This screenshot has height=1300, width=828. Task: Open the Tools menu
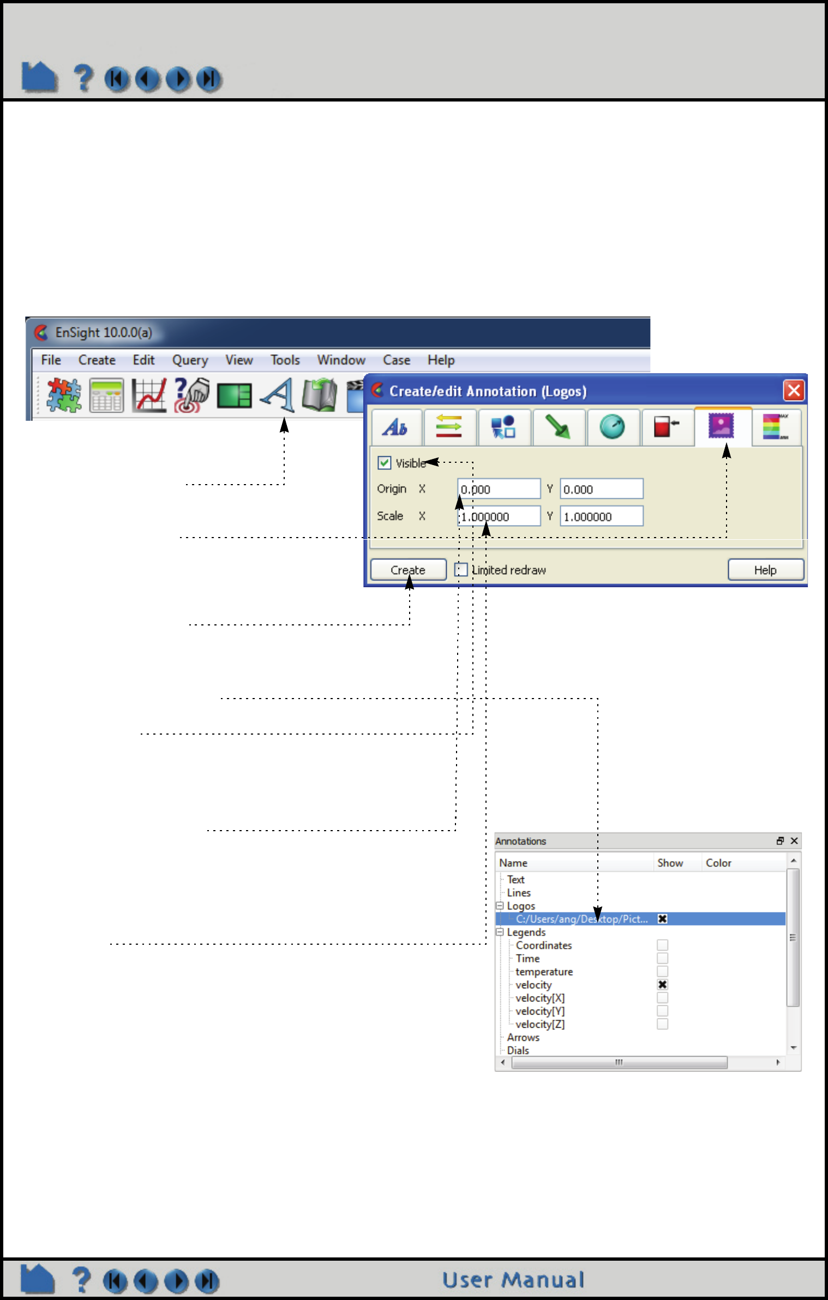(x=285, y=360)
